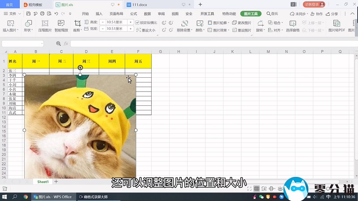Toggle the Lock Aspect Ratio (锁定纵横比) checkbox

click(x=137, y=22)
